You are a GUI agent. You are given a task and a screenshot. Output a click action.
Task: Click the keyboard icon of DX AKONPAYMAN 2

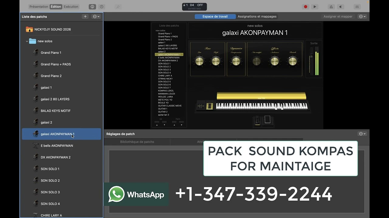pyautogui.click(x=36, y=157)
